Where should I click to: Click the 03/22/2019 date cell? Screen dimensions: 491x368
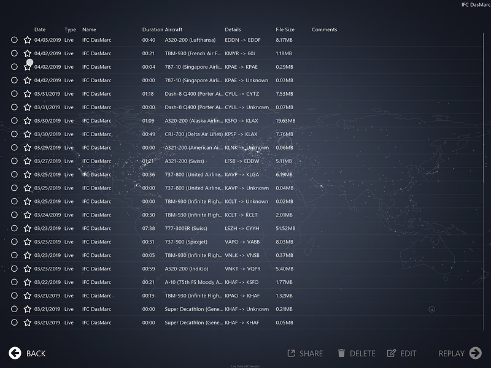(47, 282)
